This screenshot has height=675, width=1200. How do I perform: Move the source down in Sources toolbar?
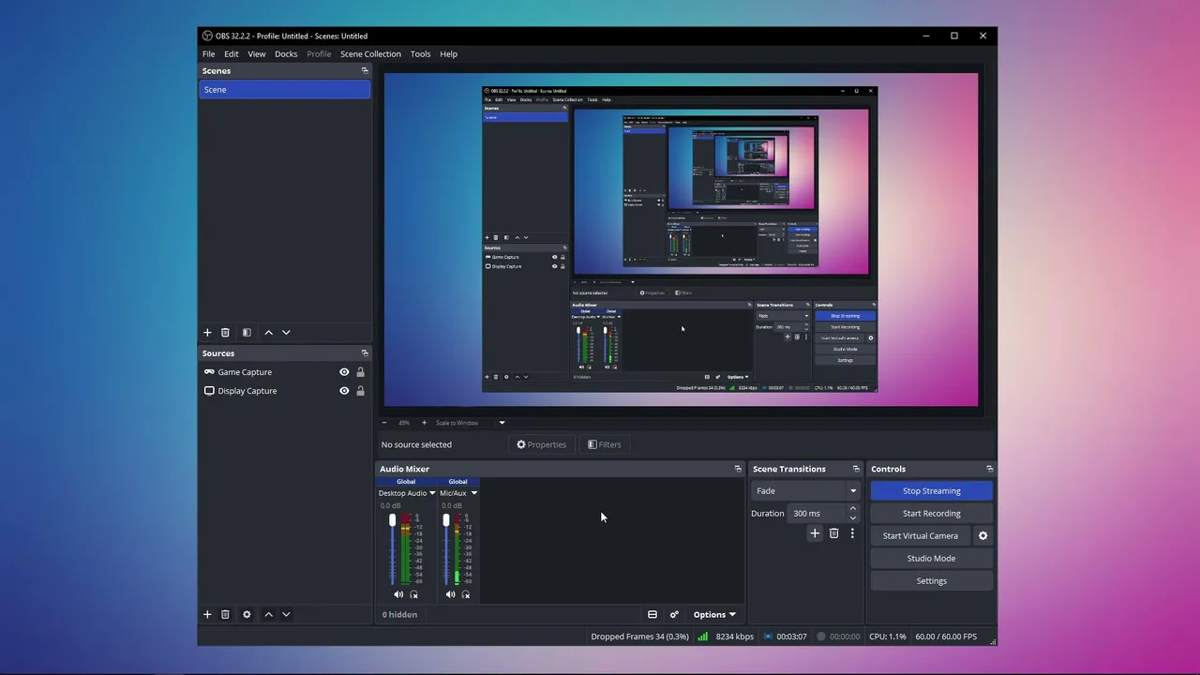[286, 614]
